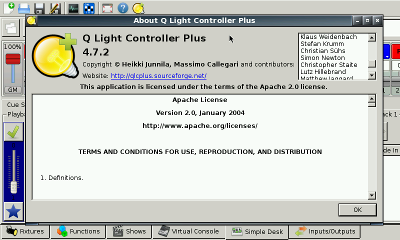Viewport: 400px width, 240px height.
Task: Click the playback fader slider handle
Action: click(x=14, y=187)
